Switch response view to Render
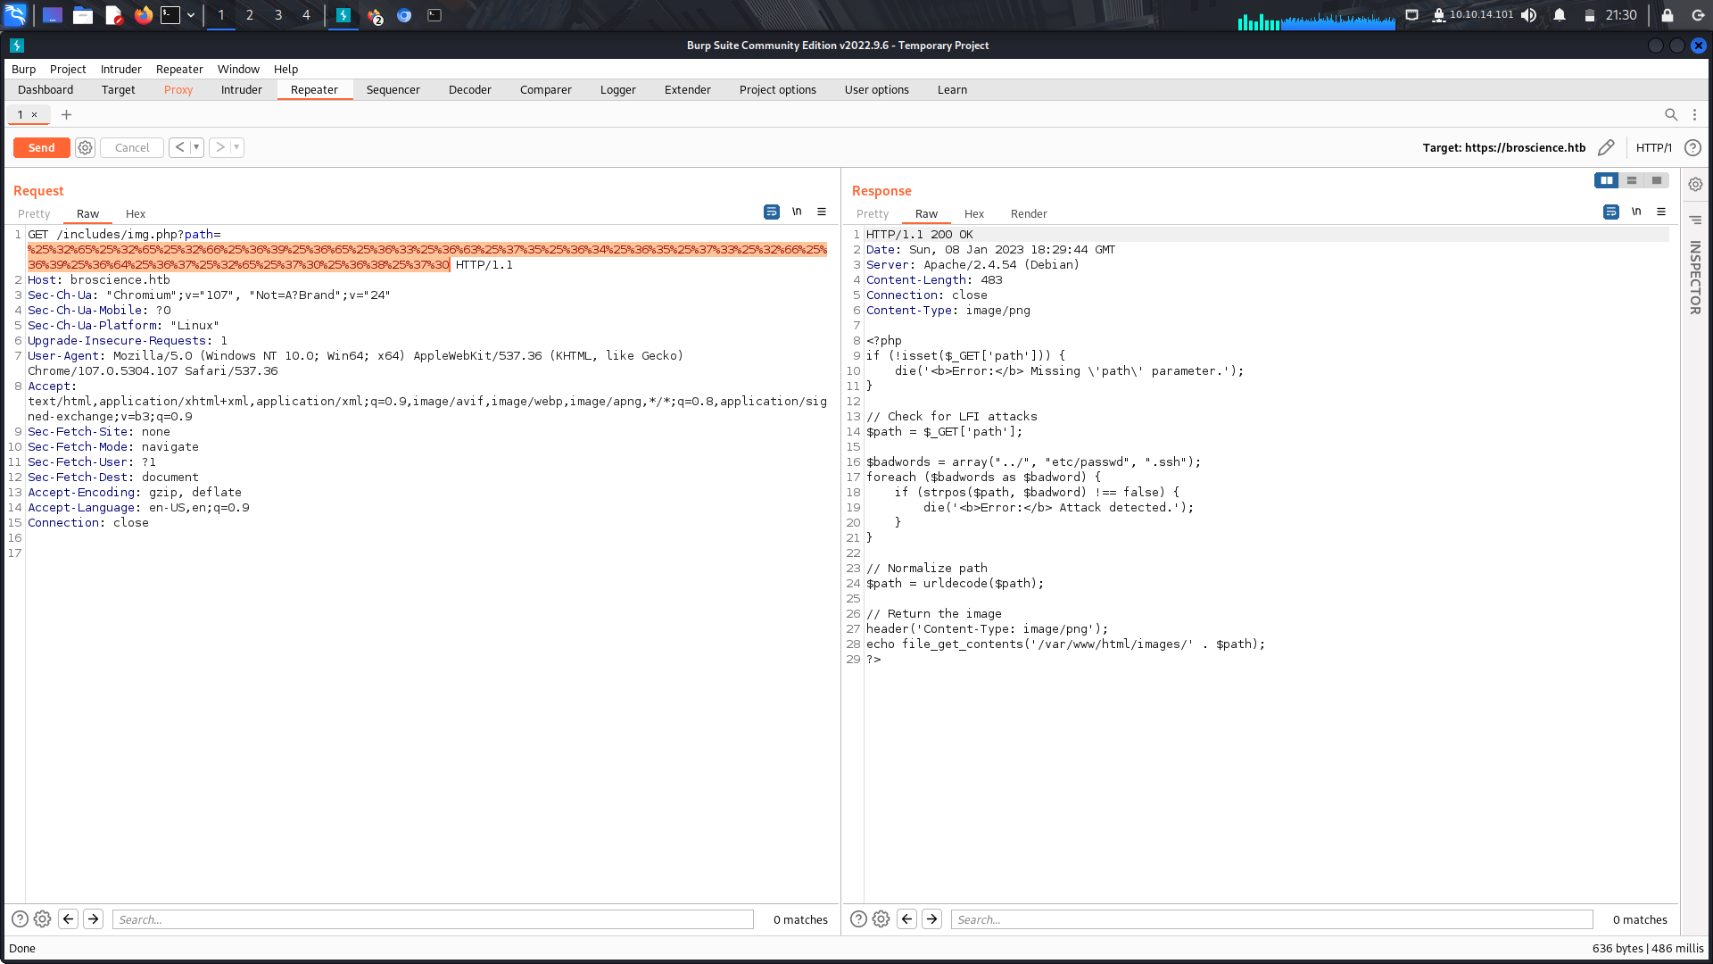This screenshot has width=1713, height=964. [x=1029, y=213]
